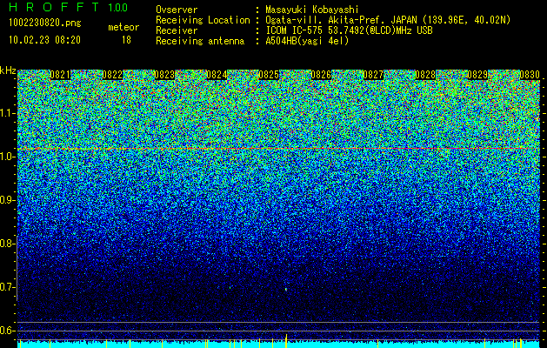Click the 0.8 frequency axis label
547x348 pixels.
(6, 244)
